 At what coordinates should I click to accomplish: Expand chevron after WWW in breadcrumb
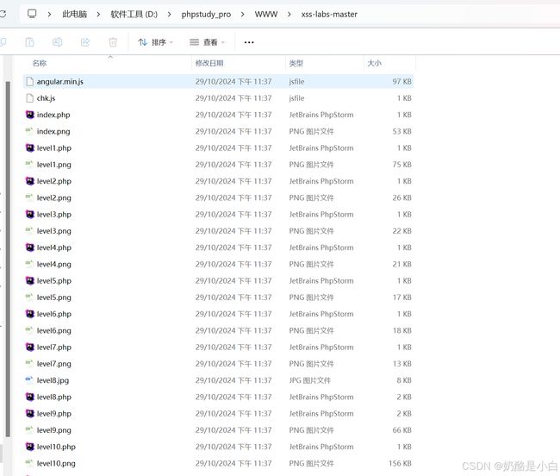tap(289, 15)
